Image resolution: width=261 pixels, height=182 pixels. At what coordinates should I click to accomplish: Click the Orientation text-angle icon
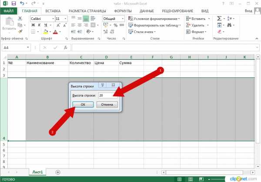pyautogui.click(x=89, y=32)
